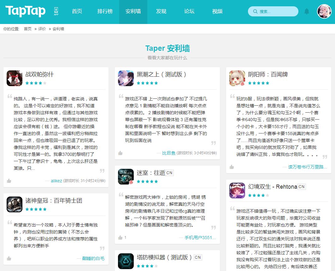Viewport: 335px width, 271px height.
Task: Click 游戏时长 31小时24分钟 text
Action: pos(84,181)
